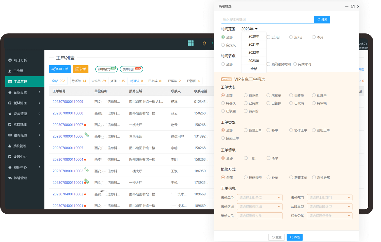Expand the 故障类型 dropdown
381x242 pixels.
point(329,207)
